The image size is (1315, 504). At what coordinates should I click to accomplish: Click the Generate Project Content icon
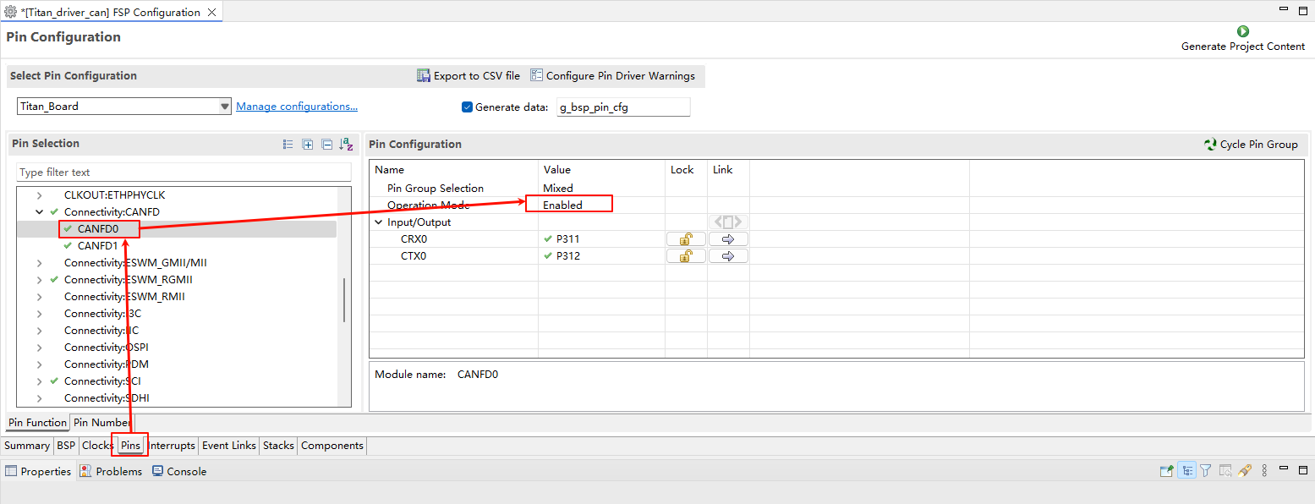click(1242, 31)
